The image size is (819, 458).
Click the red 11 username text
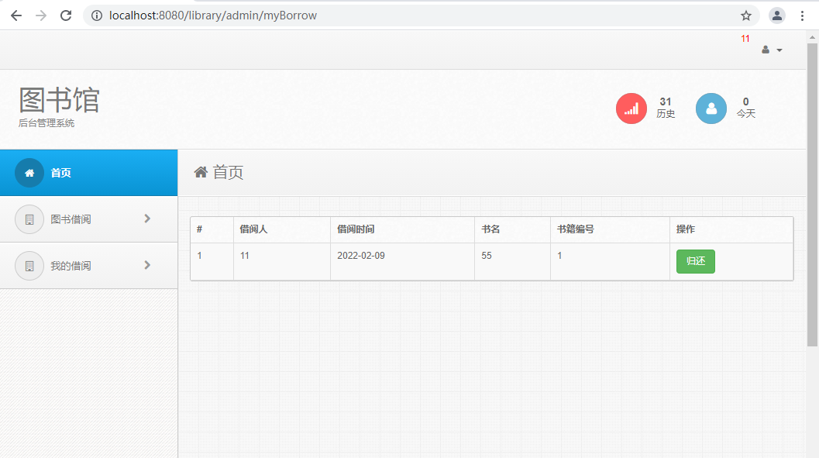pos(745,39)
